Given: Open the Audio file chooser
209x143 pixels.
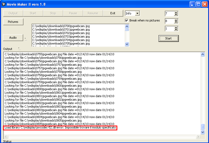Looking at the screenshot, I should (13, 38).
